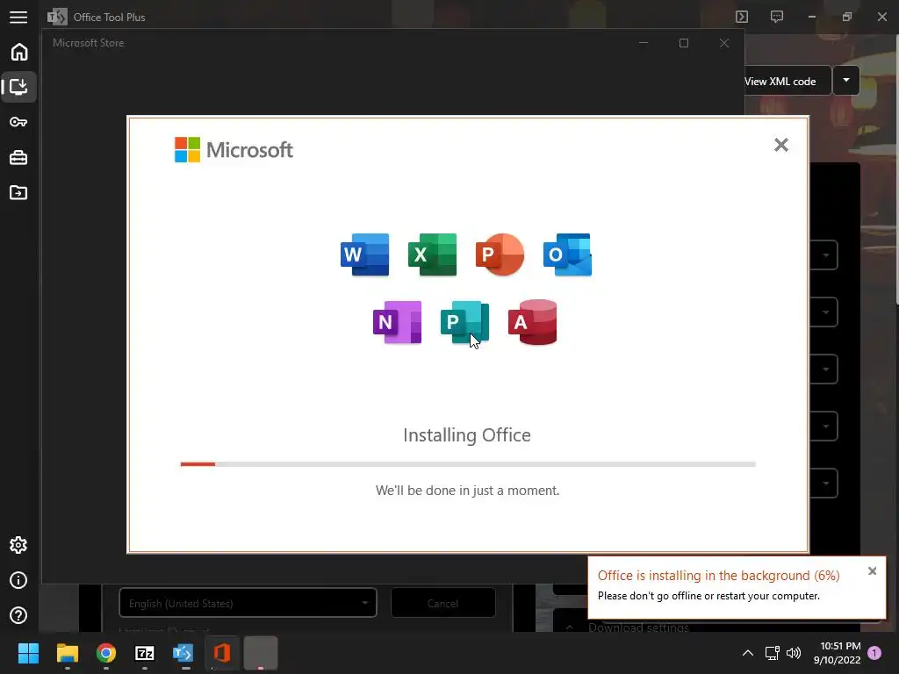This screenshot has width=899, height=674.
Task: Open the About info icon in the sidebar
Action: coord(18,581)
